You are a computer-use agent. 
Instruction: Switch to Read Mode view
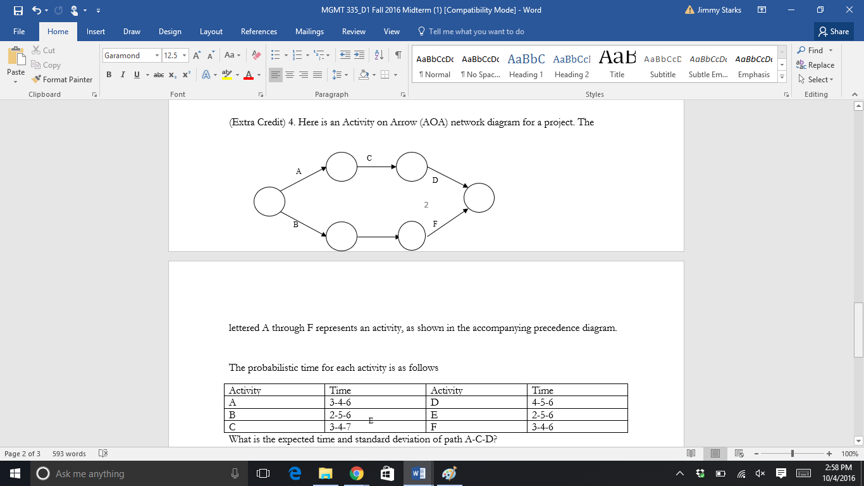coord(691,454)
